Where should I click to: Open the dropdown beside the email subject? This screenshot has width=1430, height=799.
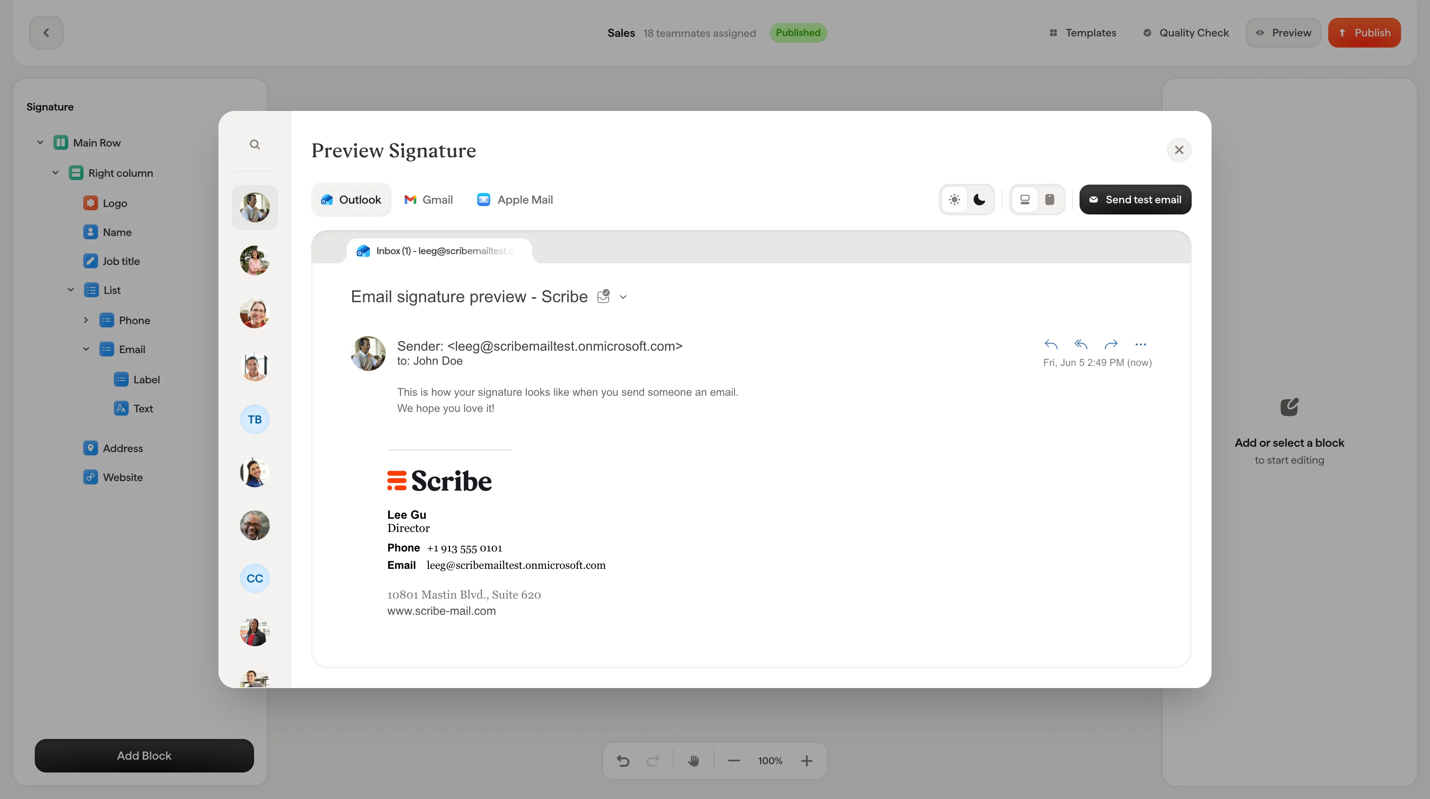[623, 297]
